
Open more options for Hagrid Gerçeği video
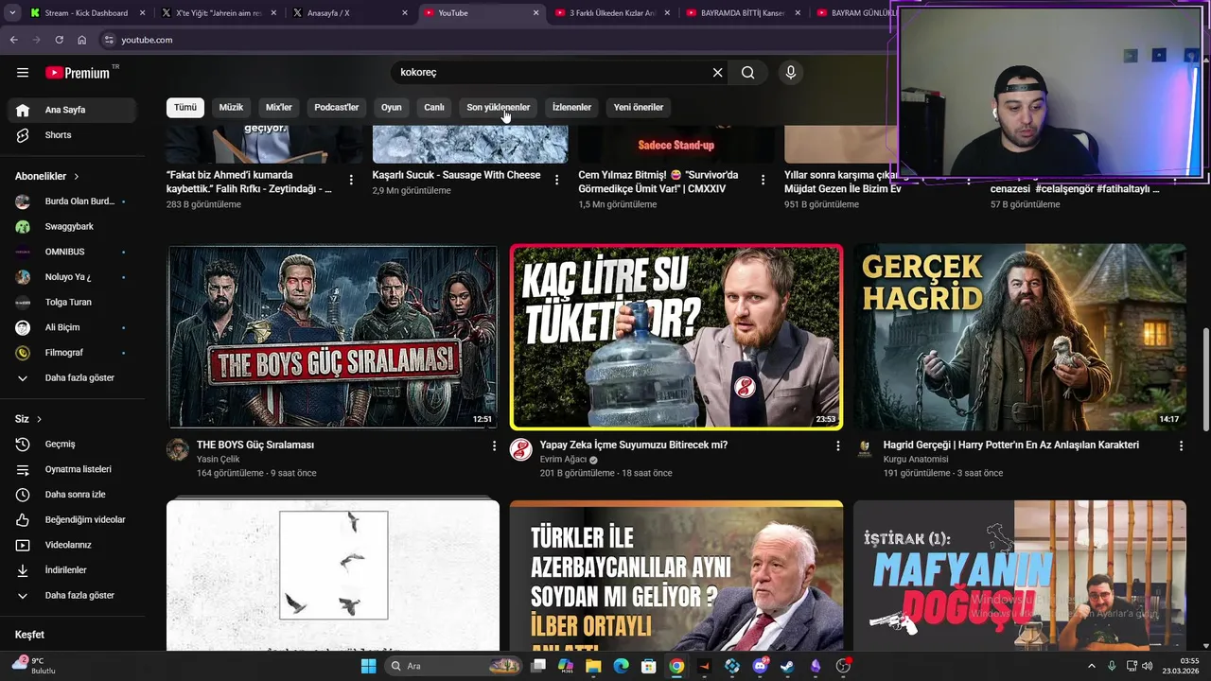pos(1181,445)
